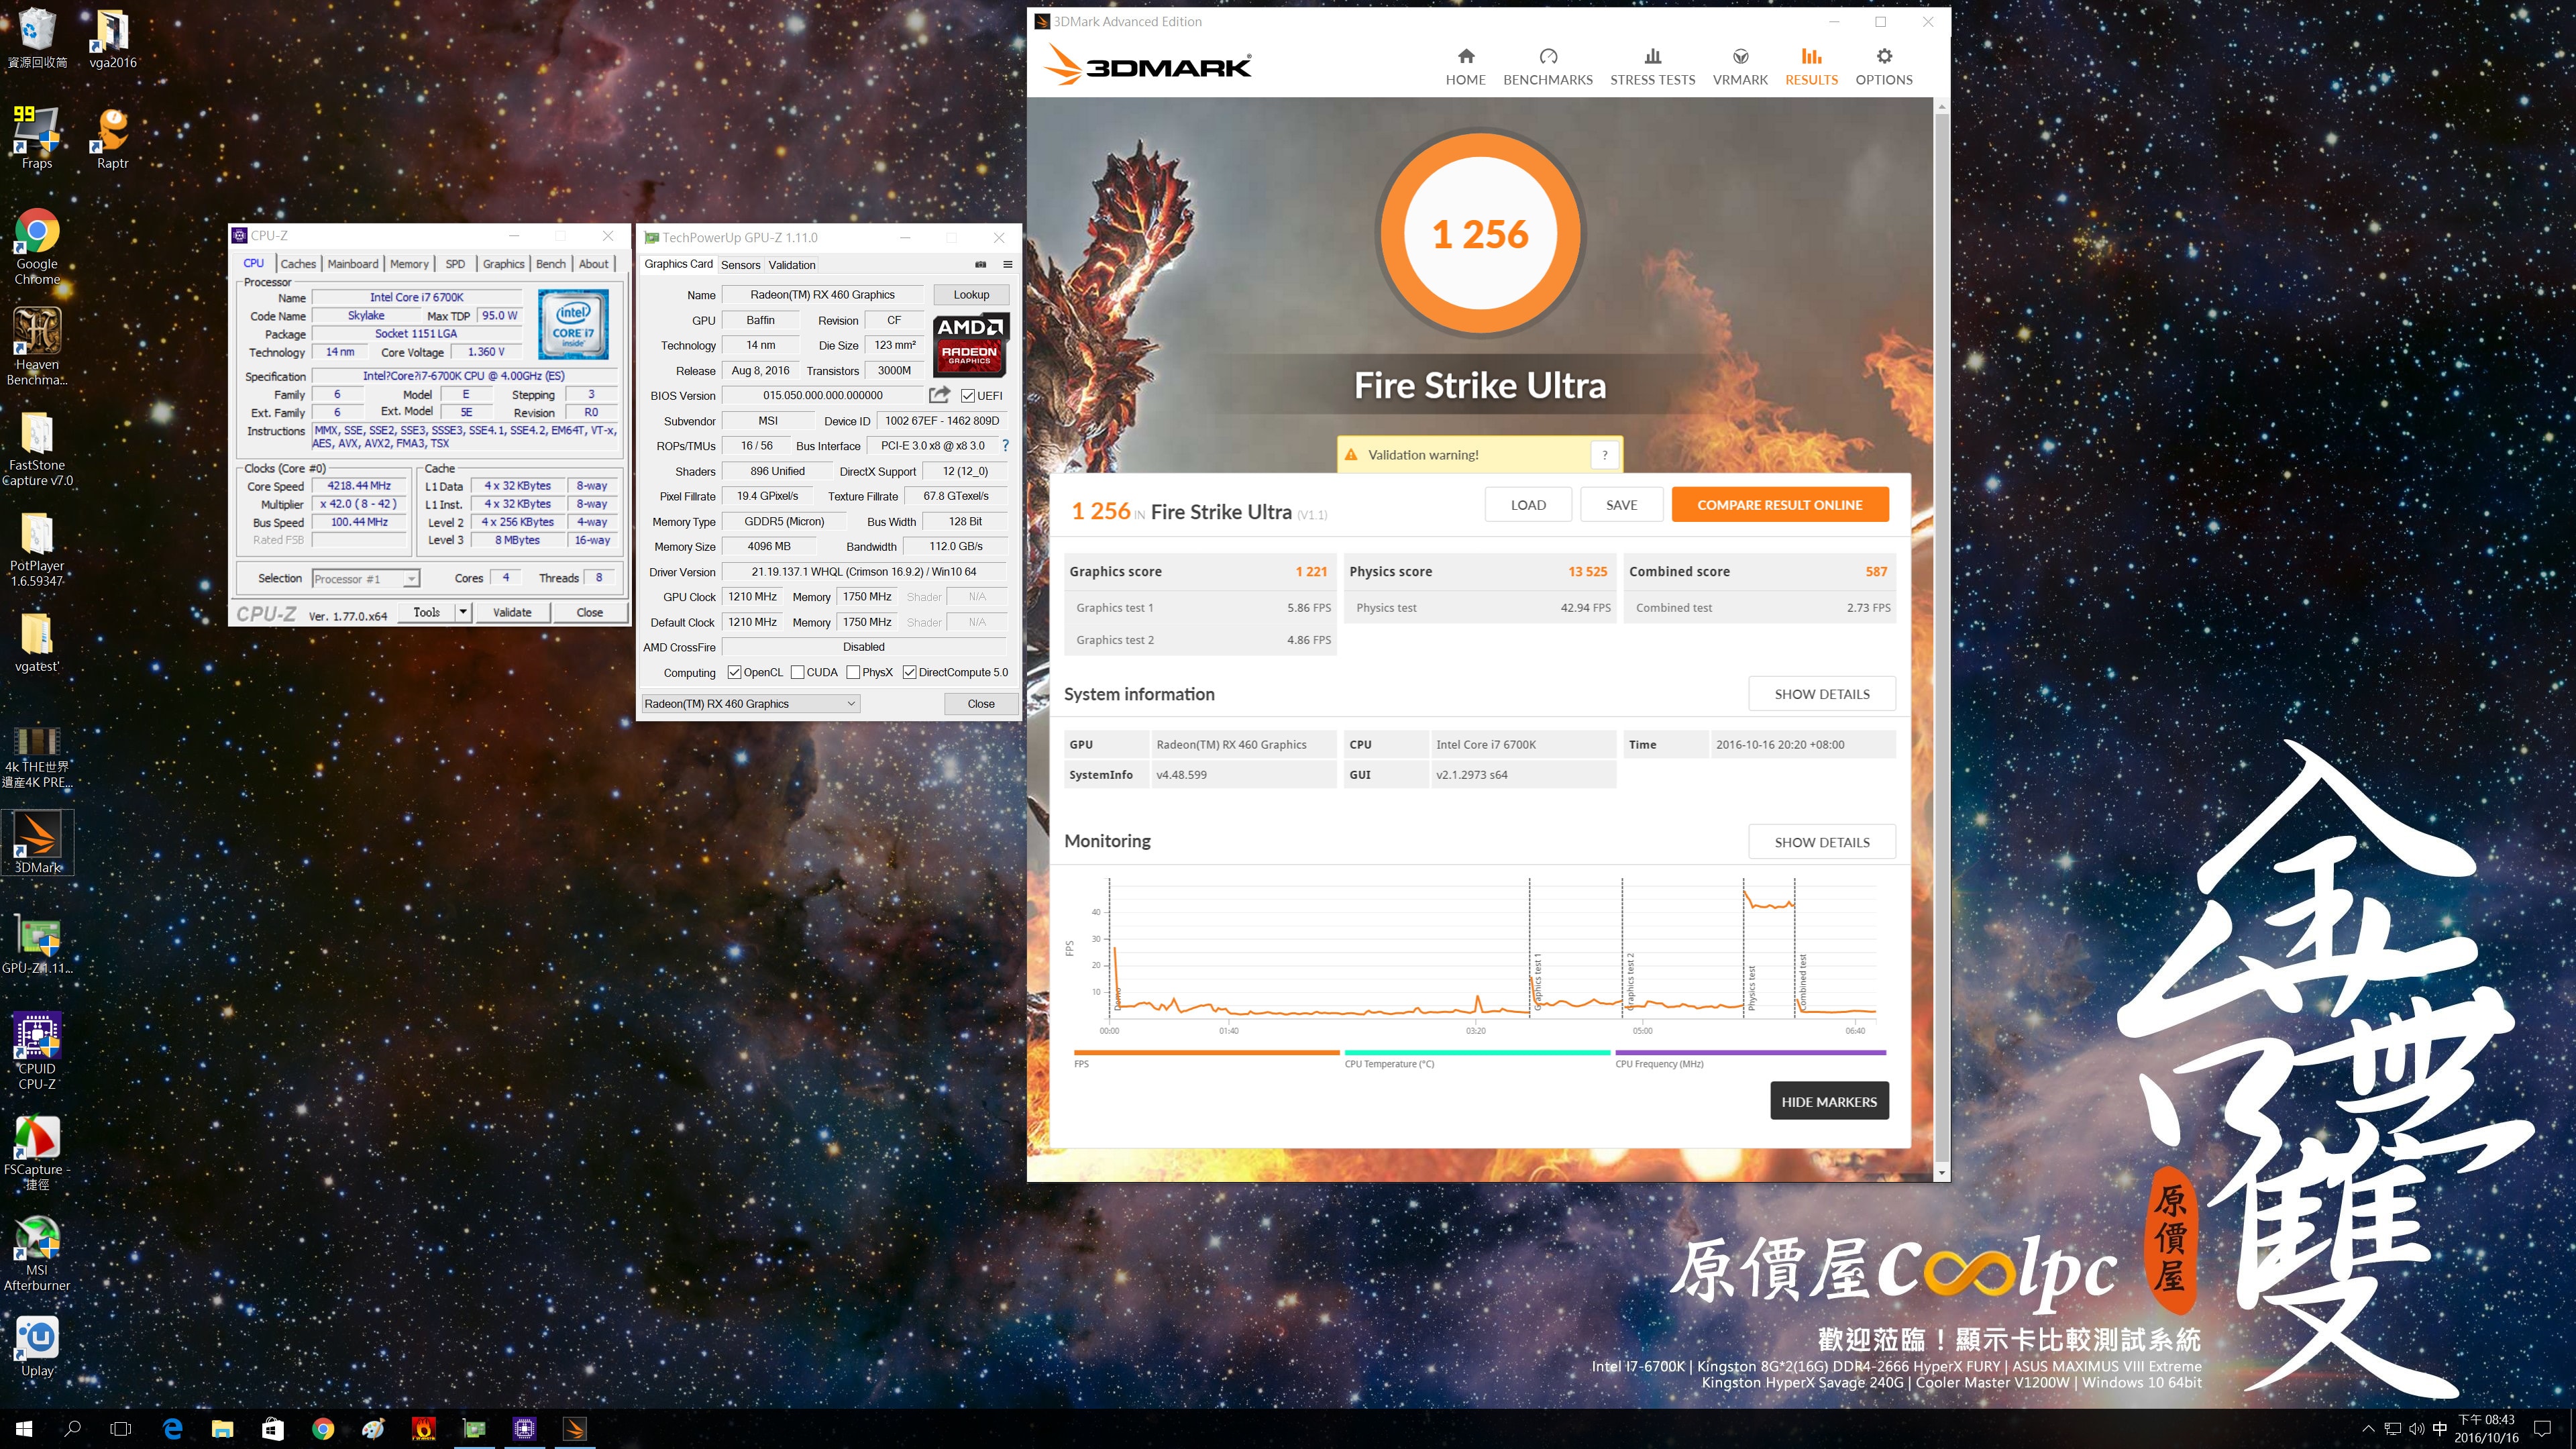Screen dimensions: 2576x1449
Task: Click the Bus Interface question mark in GPU-Z
Action: pyautogui.click(x=1005, y=446)
